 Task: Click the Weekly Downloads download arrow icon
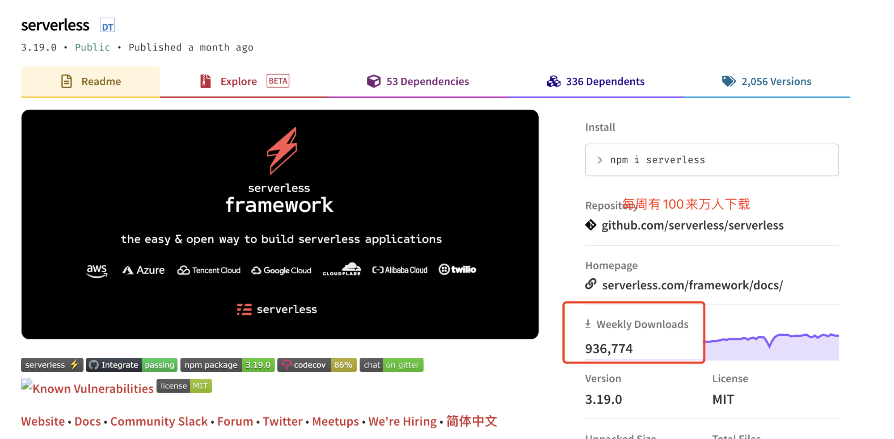[588, 324]
